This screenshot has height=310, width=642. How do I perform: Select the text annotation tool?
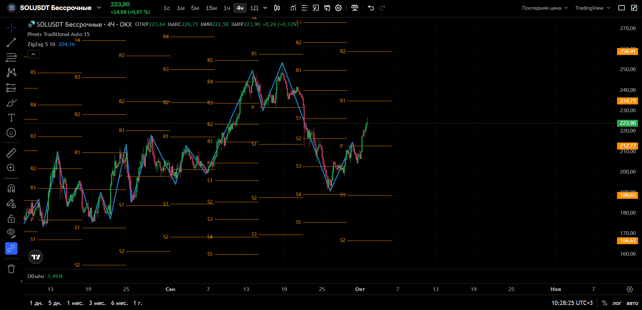pos(11,117)
